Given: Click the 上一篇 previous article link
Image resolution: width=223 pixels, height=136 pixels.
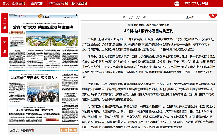Looking at the screenshot, I should pyautogui.click(x=190, y=18).
